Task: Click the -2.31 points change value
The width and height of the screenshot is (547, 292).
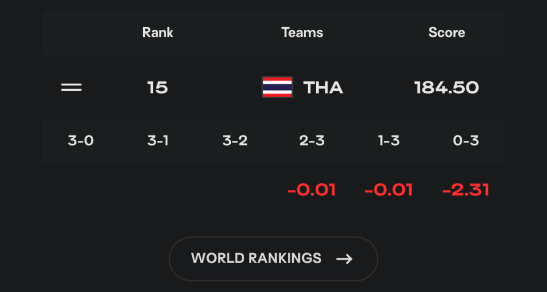Action: [466, 190]
